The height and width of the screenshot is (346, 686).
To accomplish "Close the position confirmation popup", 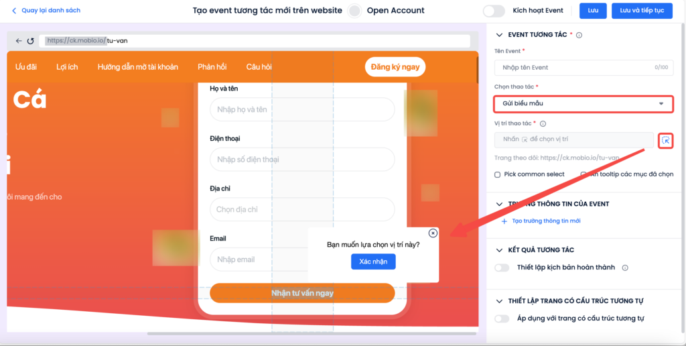I will 433,233.
